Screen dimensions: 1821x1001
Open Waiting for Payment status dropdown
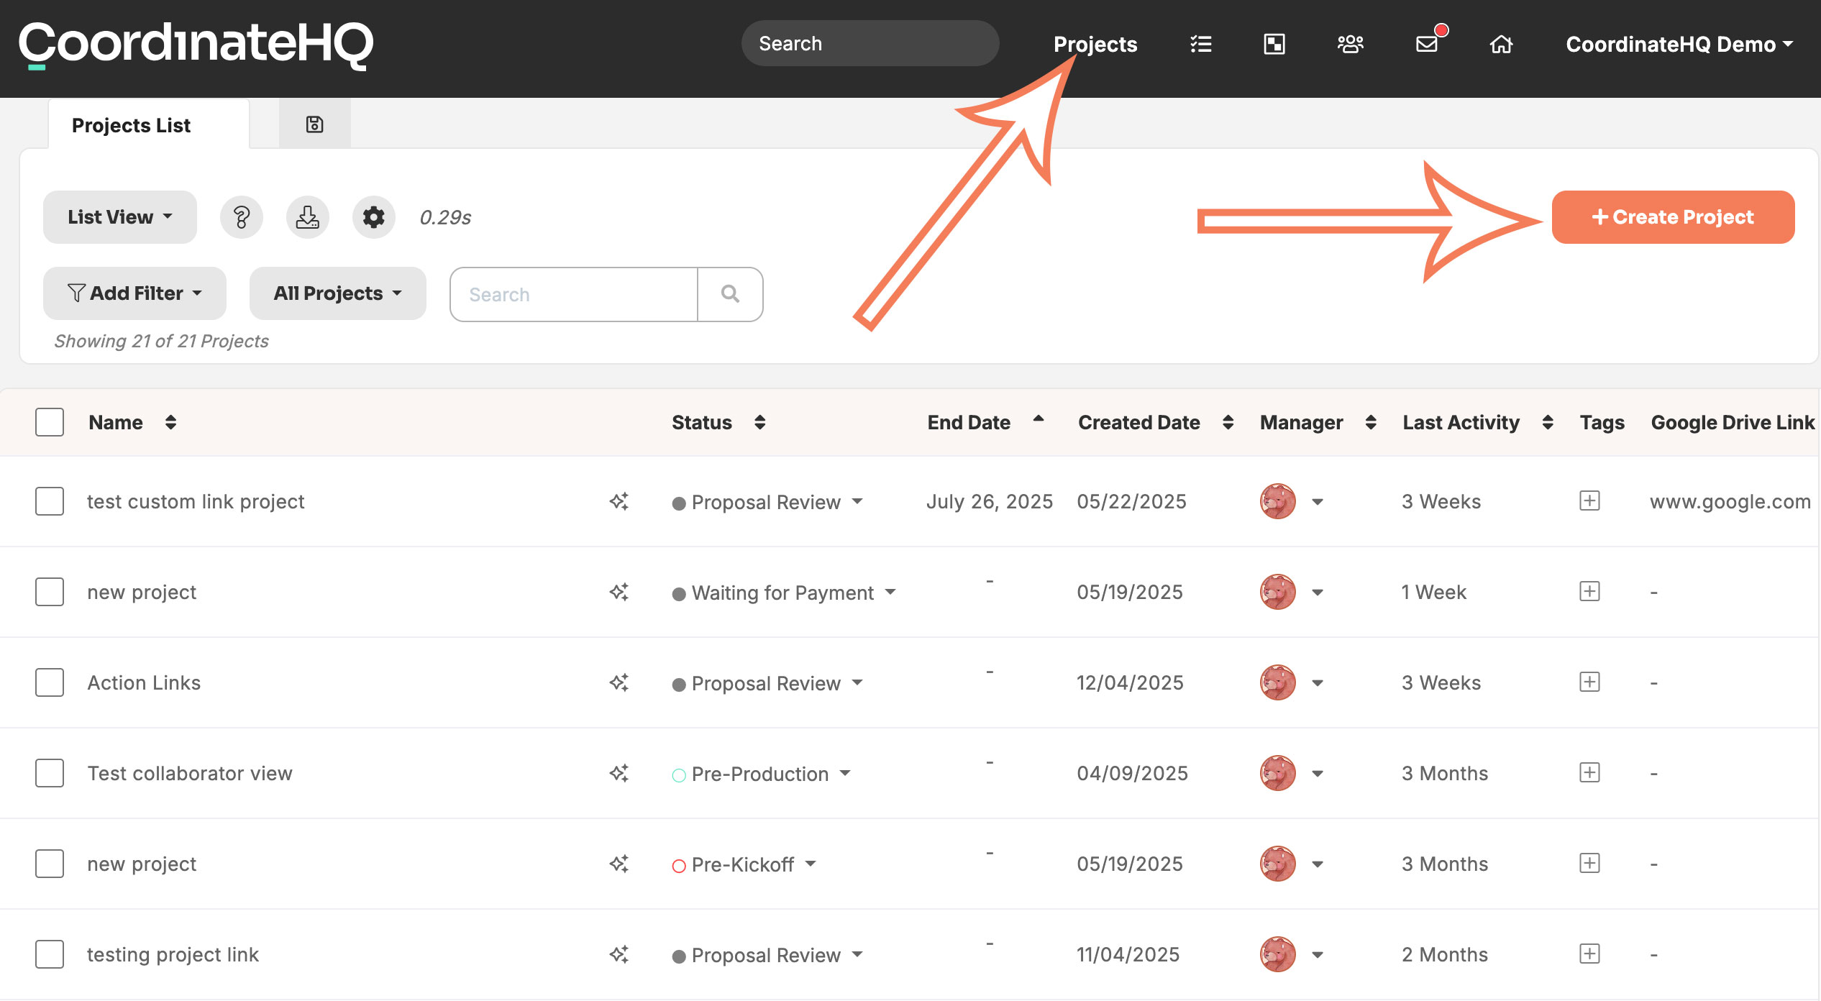pos(784,593)
